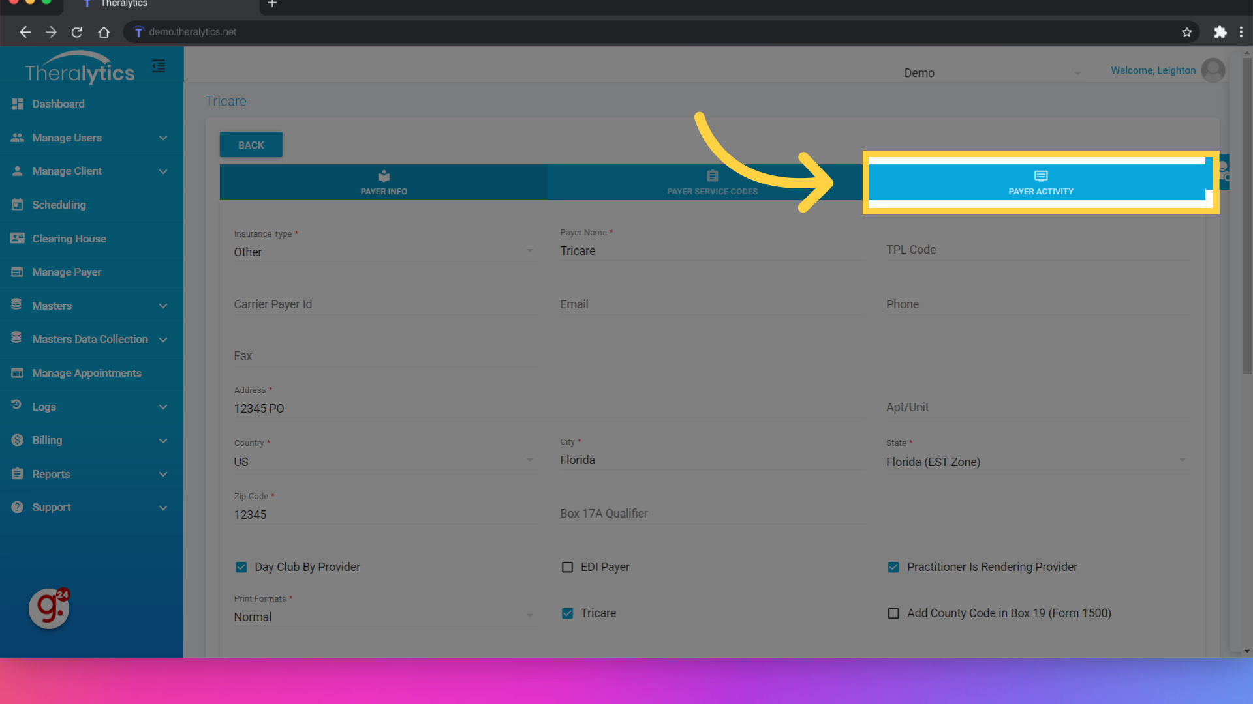Open Dashboard from the sidebar icon

pos(18,104)
